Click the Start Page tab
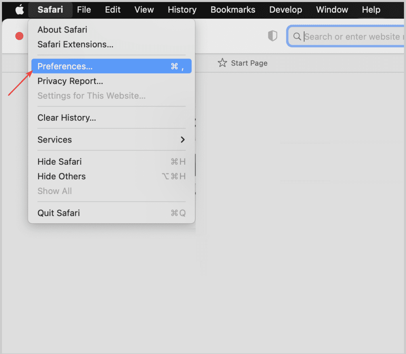 pos(243,63)
